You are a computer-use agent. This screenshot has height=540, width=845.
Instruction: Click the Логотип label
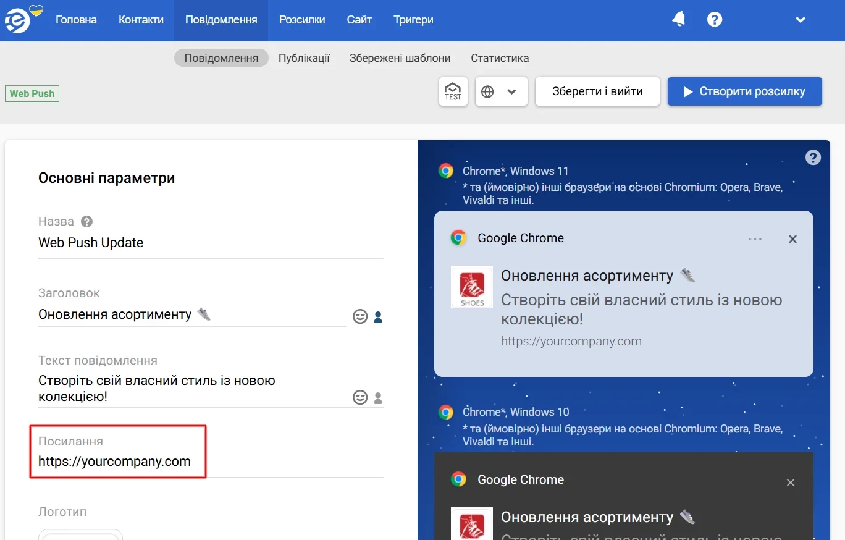pyautogui.click(x=62, y=512)
